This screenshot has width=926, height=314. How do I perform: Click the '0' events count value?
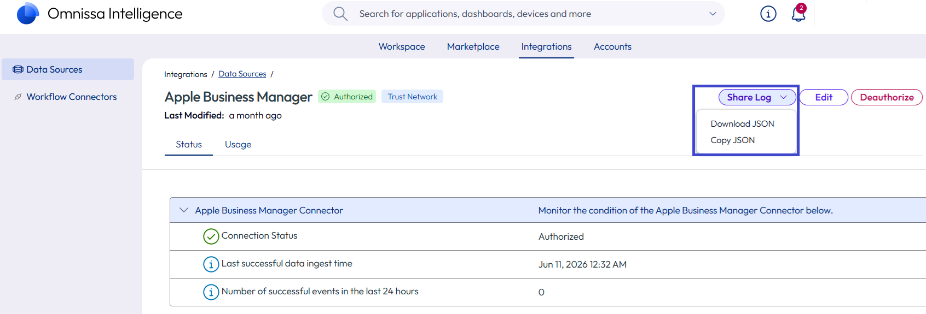[x=541, y=292]
